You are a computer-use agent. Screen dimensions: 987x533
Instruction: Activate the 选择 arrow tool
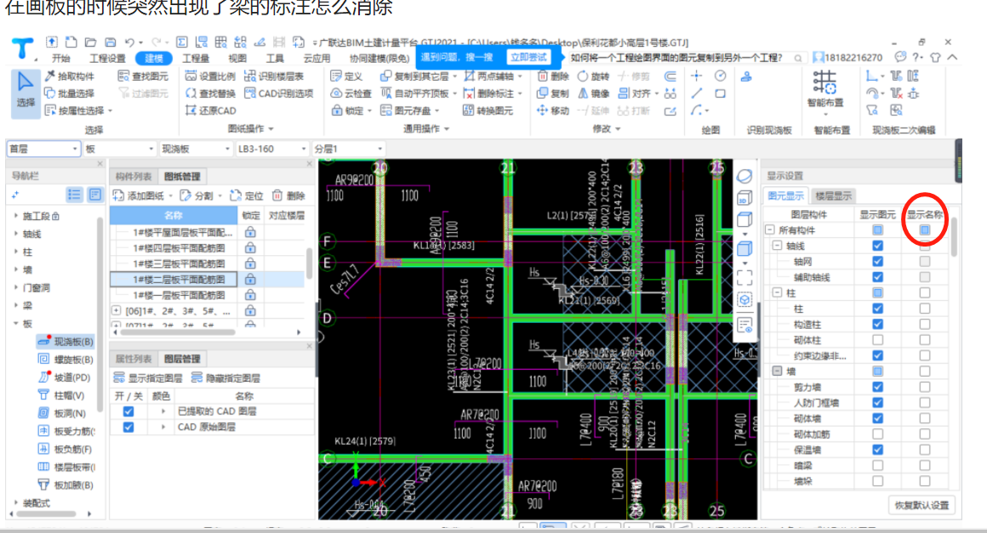point(26,93)
